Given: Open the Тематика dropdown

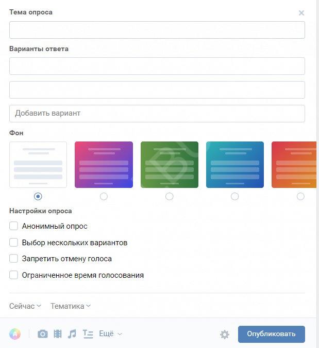Looking at the screenshot, I should tap(71, 306).
